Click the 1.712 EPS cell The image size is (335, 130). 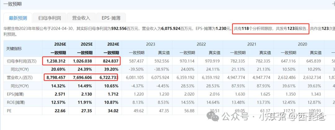pyautogui.click(x=114, y=94)
